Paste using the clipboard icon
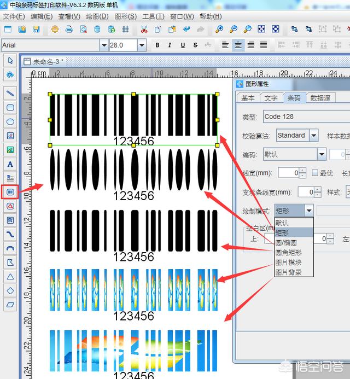Image resolution: width=350 pixels, height=379 pixels. [172, 29]
